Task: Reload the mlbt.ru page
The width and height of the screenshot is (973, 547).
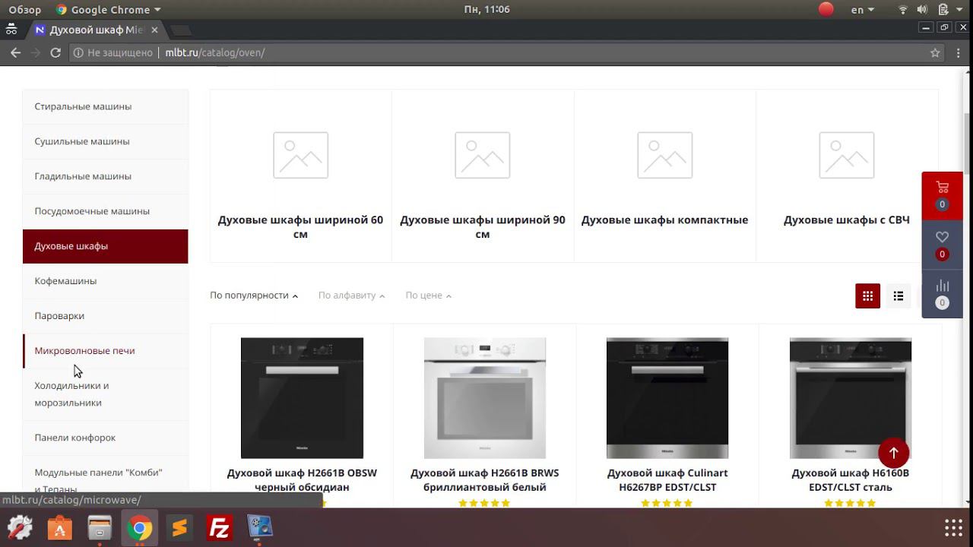Action: point(55,52)
